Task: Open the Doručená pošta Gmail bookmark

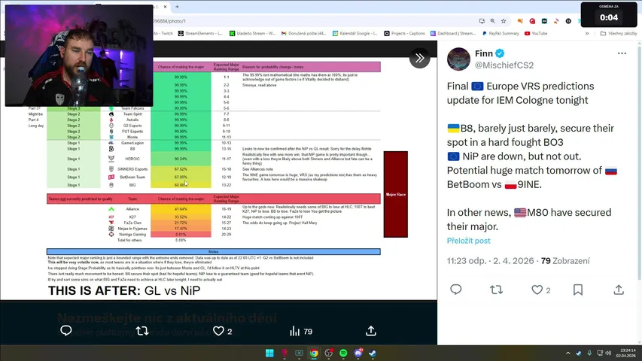Action: [303, 34]
